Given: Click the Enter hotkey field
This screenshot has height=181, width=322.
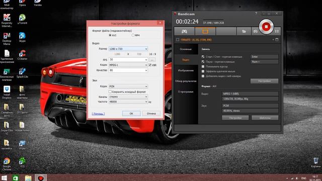Looking at the screenshot, I should [264, 57].
